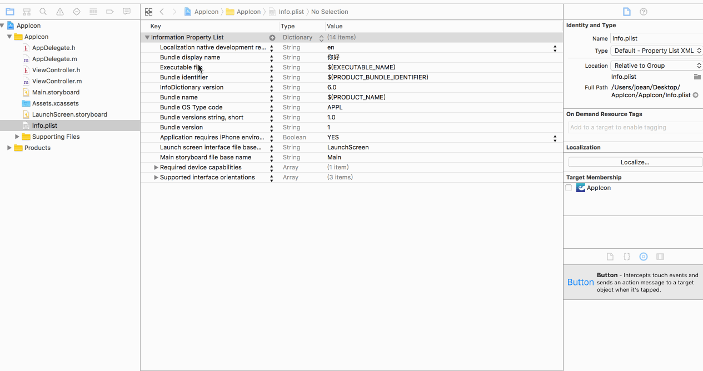Open the Symbol navigator tab
The height and width of the screenshot is (371, 703).
(27, 12)
